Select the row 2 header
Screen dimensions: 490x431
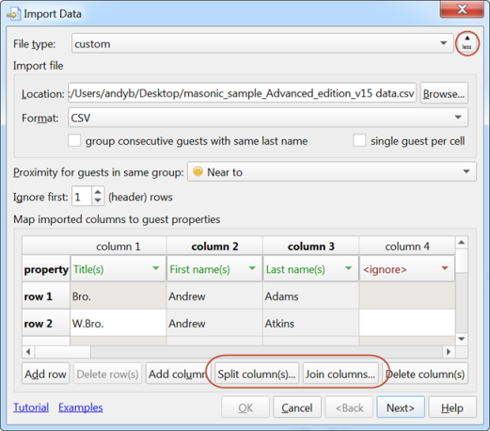coord(46,323)
